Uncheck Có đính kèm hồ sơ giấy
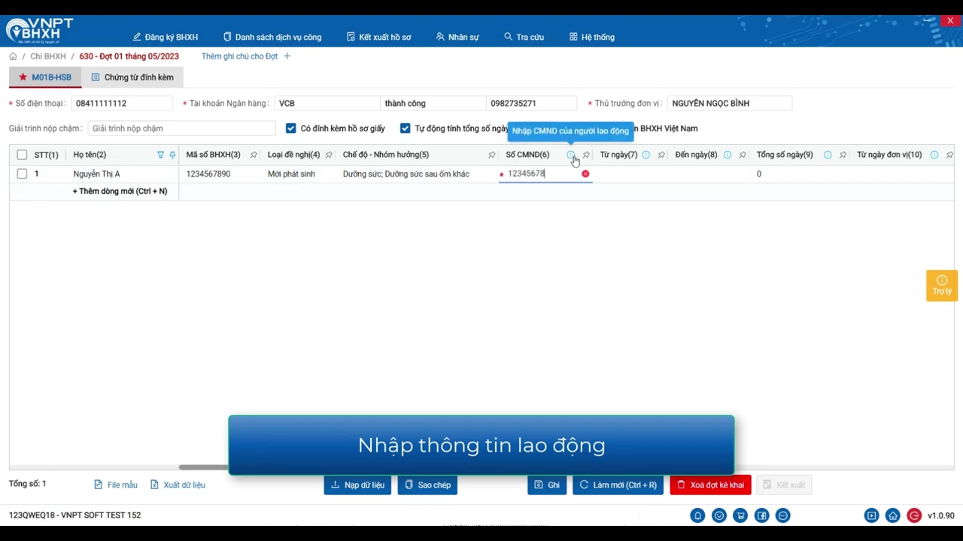Viewport: 963px width, 541px height. 291,128
